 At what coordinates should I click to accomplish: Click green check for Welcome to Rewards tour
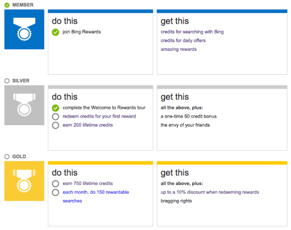tap(56, 108)
